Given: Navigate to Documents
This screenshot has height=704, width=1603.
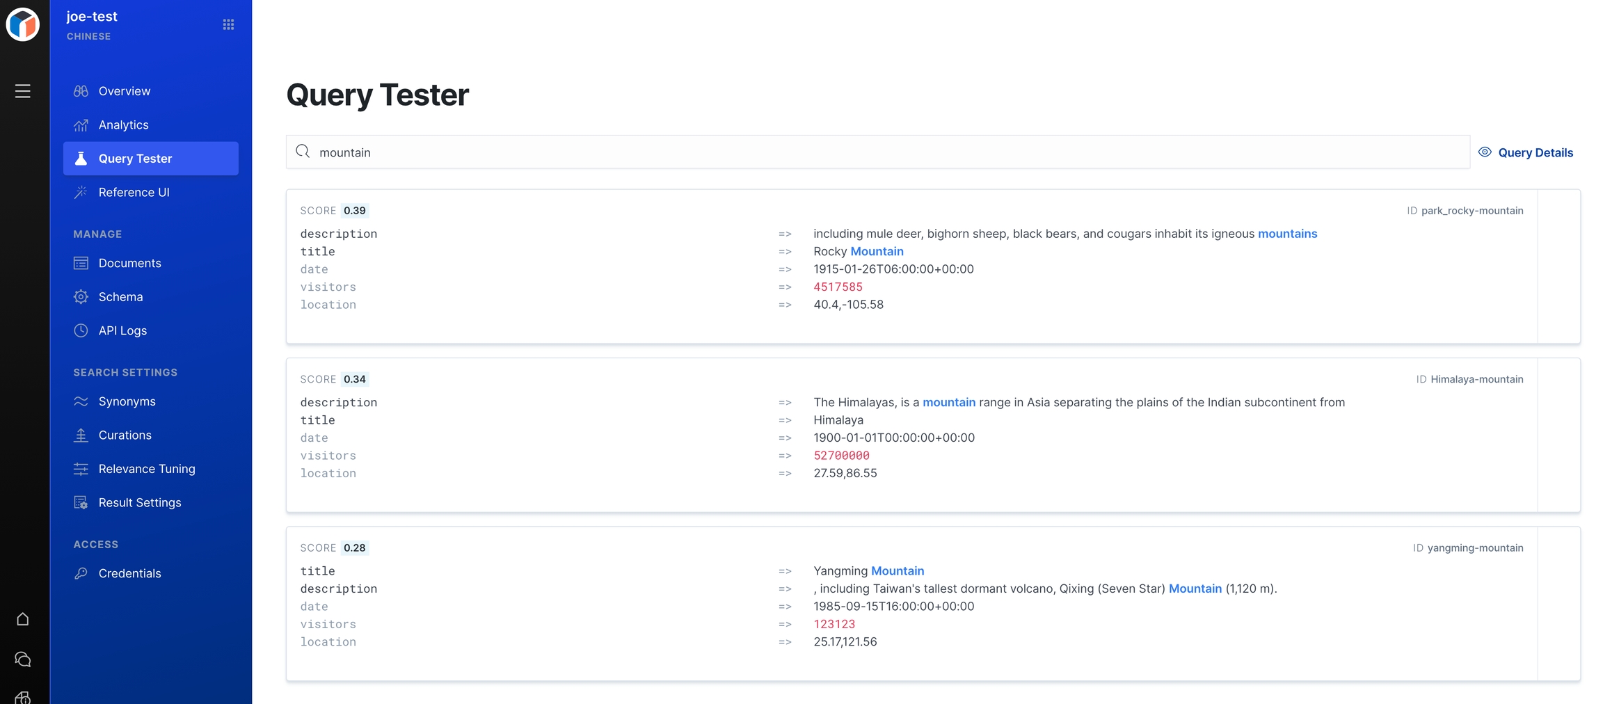Looking at the screenshot, I should click(x=129, y=263).
